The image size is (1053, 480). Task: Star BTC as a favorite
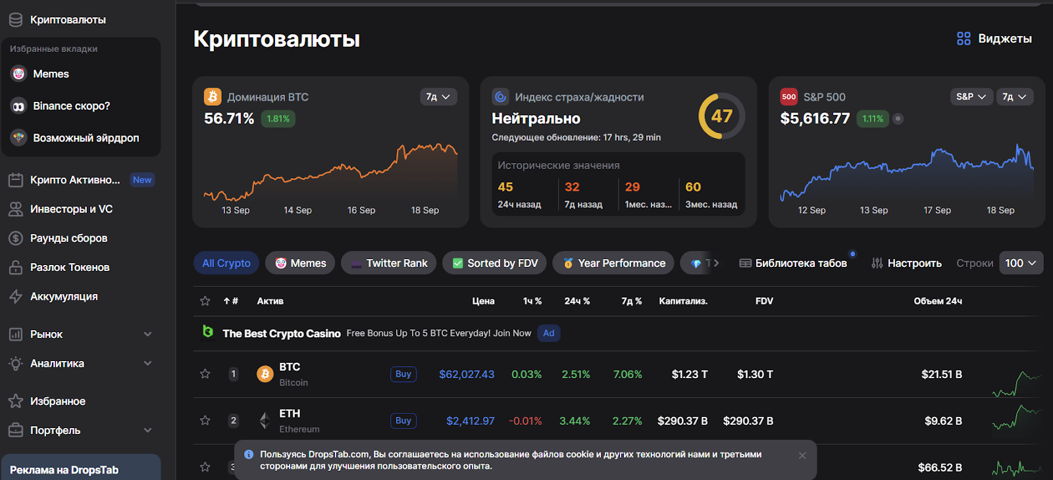(205, 374)
